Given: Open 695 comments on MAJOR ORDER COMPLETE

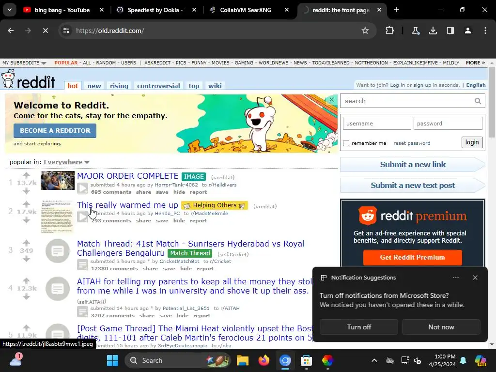Looking at the screenshot, I should pyautogui.click(x=111, y=192).
